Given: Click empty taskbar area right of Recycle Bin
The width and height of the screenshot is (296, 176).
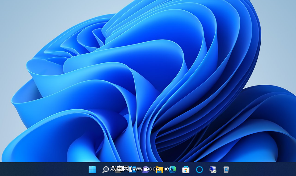Looking at the screenshot, I should click(x=262, y=170).
